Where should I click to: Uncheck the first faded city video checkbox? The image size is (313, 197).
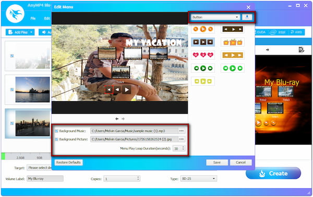click(12, 56)
